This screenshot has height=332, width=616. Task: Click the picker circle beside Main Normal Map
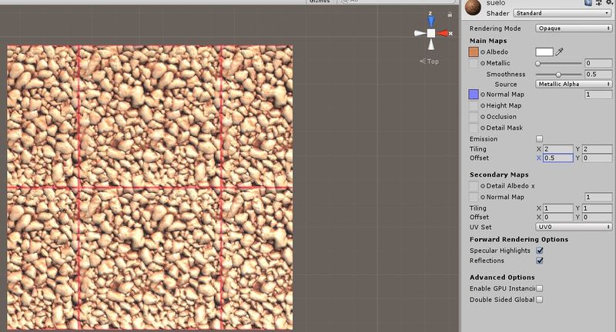click(483, 95)
